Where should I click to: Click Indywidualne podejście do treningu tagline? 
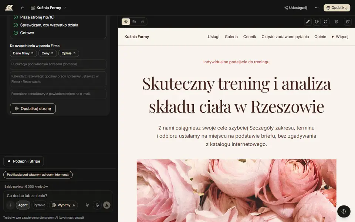click(x=236, y=62)
